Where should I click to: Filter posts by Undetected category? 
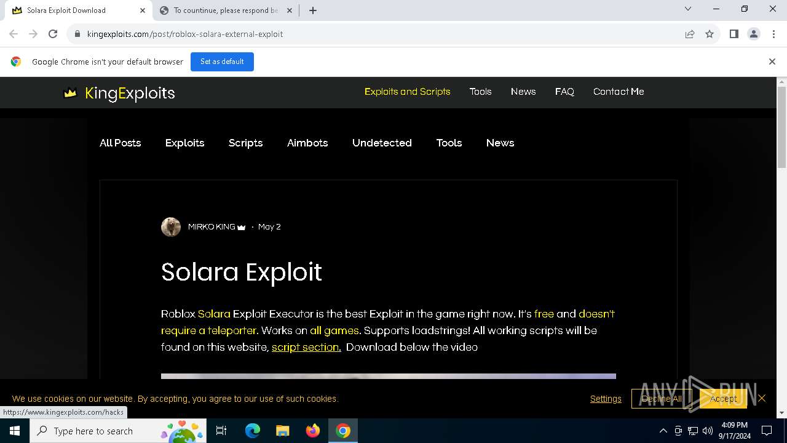[x=382, y=143]
